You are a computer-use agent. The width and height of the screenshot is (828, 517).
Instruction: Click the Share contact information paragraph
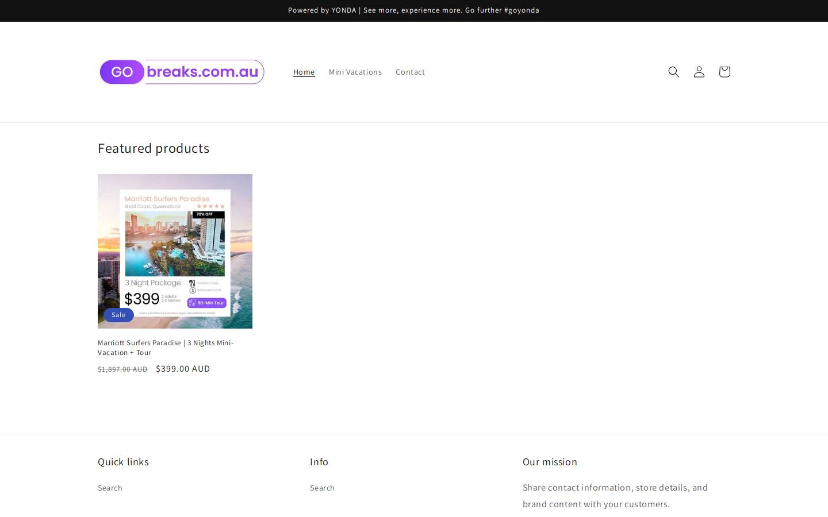coord(615,496)
